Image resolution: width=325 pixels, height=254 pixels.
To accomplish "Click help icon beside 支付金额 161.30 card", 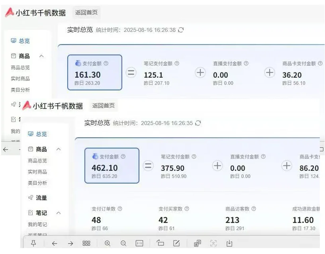I will point(106,63).
